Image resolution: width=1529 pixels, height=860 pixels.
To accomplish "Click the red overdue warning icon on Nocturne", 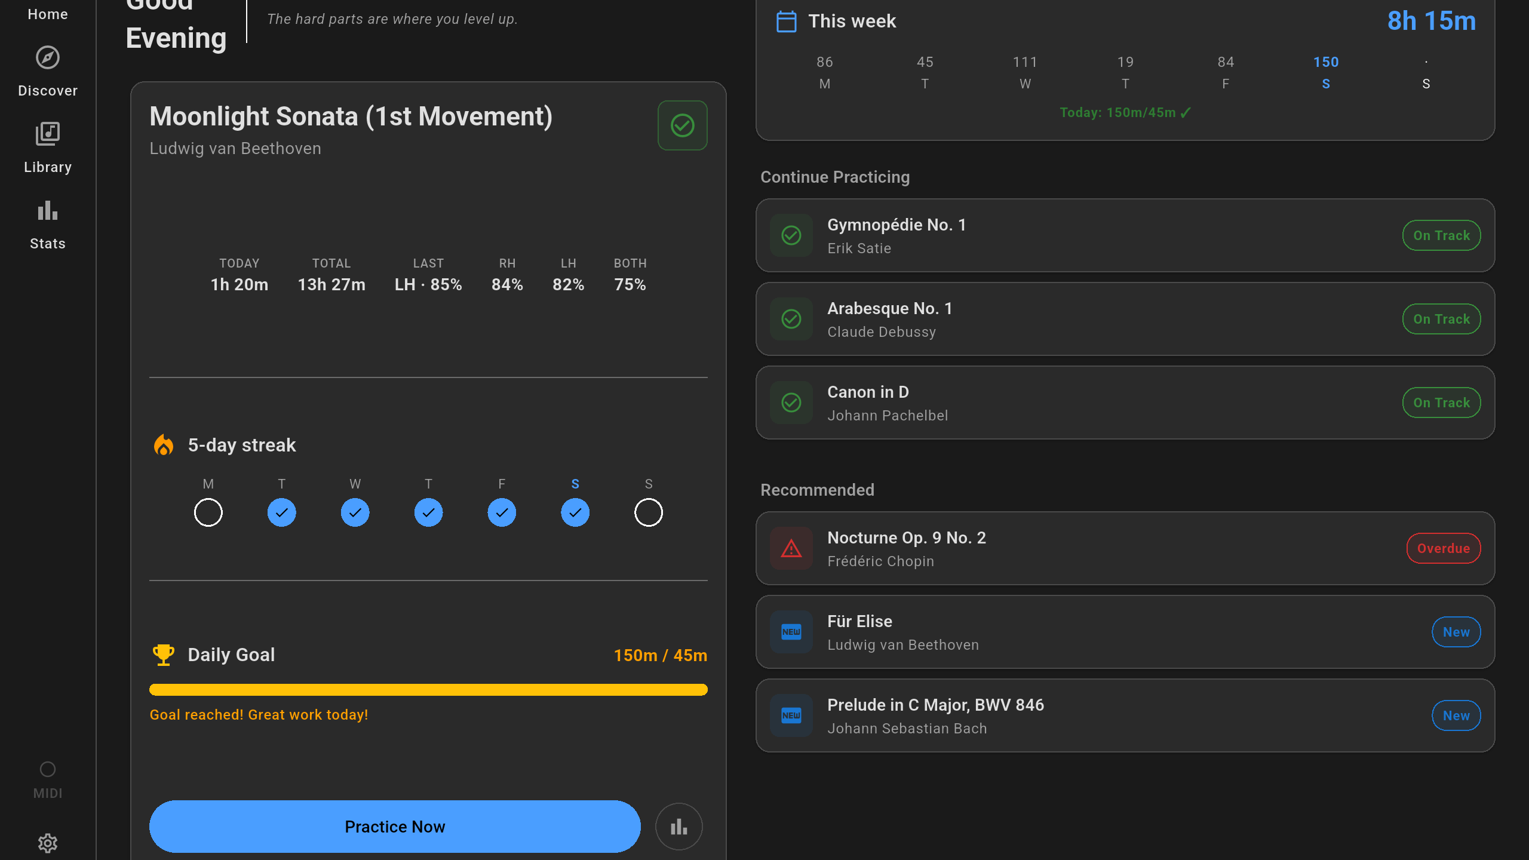I will 791,548.
